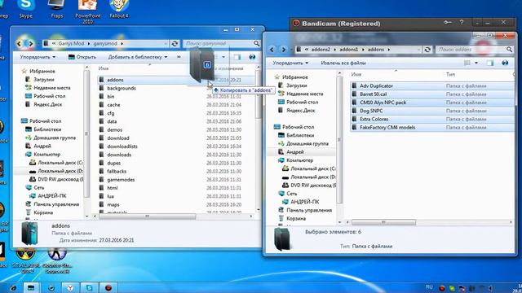Screen dimensions: 522x293
Task: Select the downloadlists folder
Action: (122, 146)
